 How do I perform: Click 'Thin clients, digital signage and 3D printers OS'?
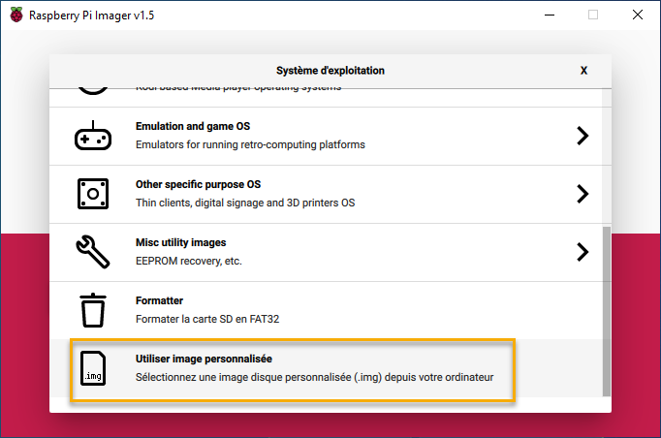[245, 203]
